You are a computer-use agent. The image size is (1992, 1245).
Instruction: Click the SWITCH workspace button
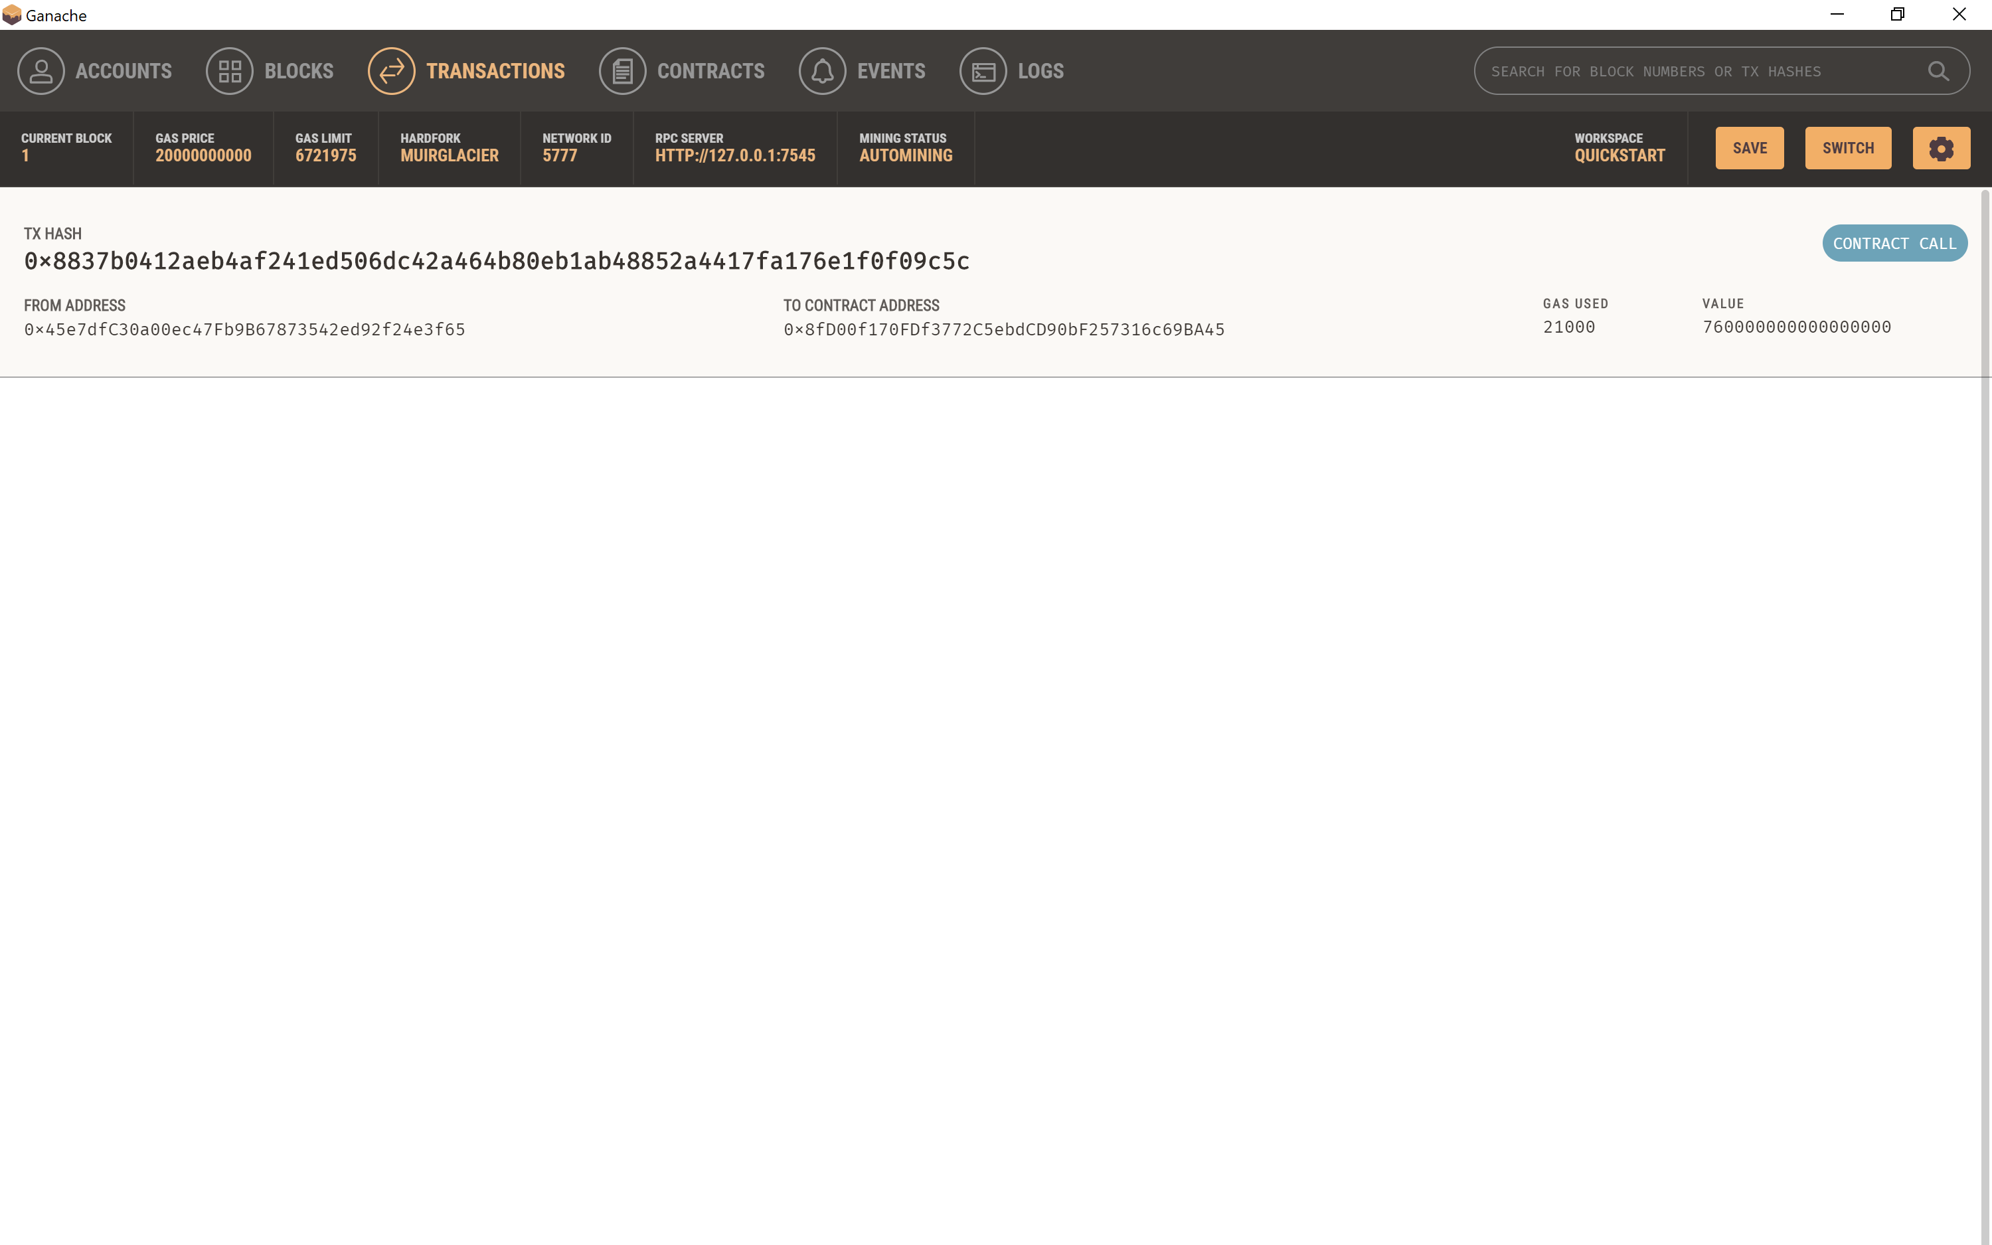click(1848, 148)
